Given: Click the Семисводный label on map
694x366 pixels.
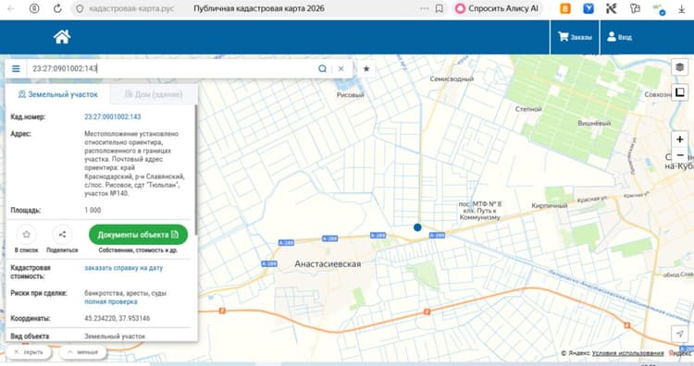Looking at the screenshot, I should pyautogui.click(x=452, y=79).
